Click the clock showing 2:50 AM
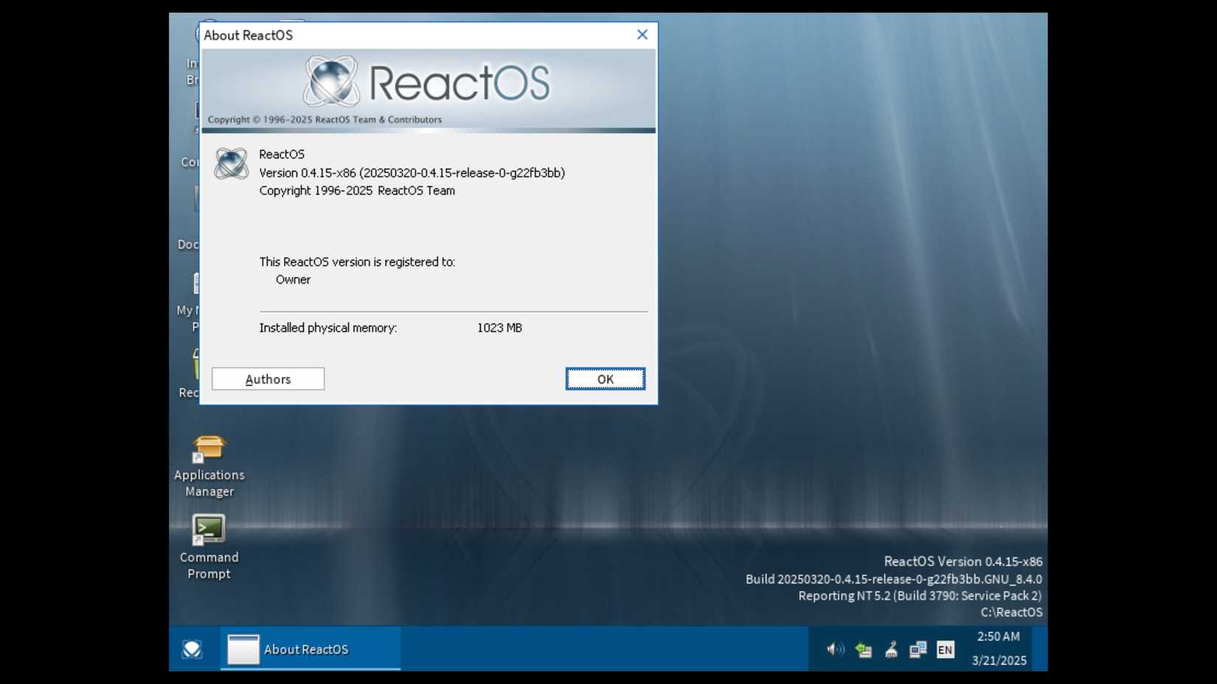Image resolution: width=1217 pixels, height=684 pixels. [999, 637]
